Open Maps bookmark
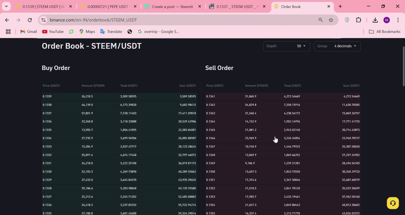This screenshot has height=215, width=405. tap(87, 31)
